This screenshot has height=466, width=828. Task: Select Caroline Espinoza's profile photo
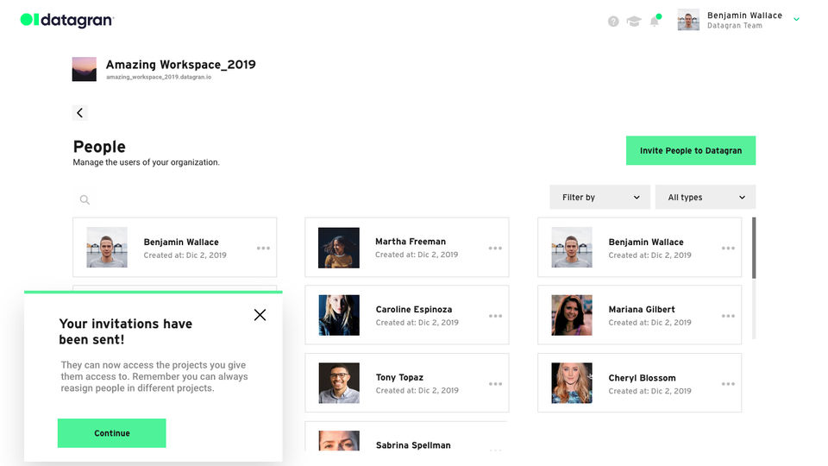pyautogui.click(x=339, y=316)
